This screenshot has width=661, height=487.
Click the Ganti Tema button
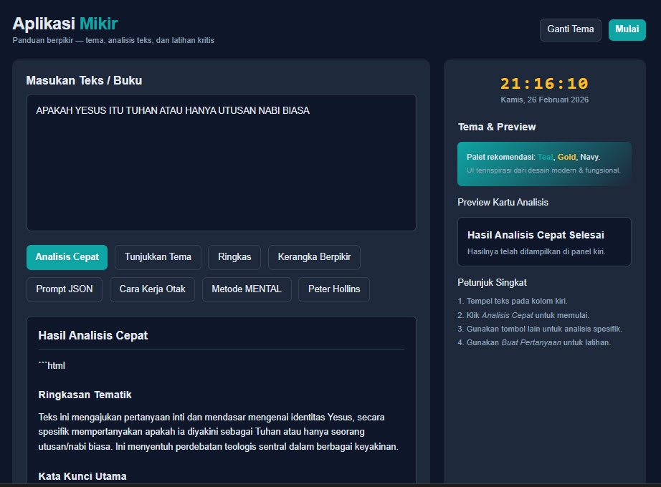click(x=571, y=30)
